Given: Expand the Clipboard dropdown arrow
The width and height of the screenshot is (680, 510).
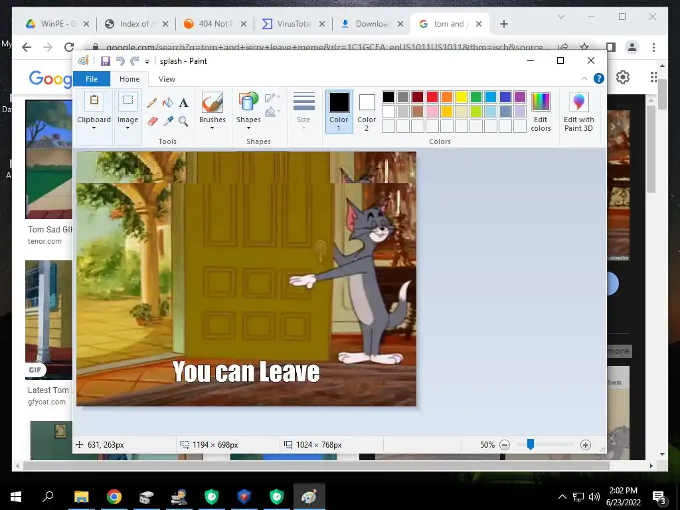Looking at the screenshot, I should [x=94, y=128].
